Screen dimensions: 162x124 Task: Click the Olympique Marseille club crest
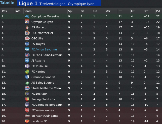point(27,16)
